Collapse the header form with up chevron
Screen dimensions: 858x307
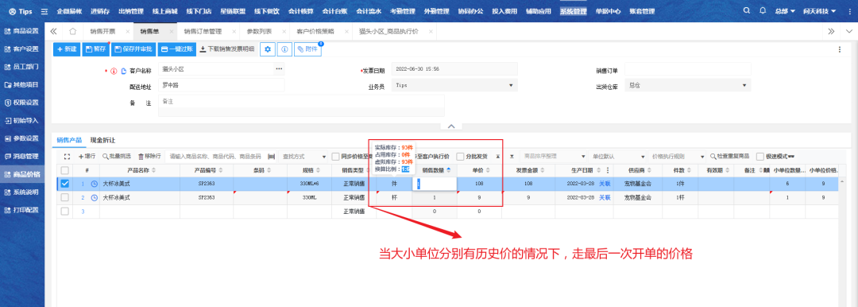[x=451, y=126]
